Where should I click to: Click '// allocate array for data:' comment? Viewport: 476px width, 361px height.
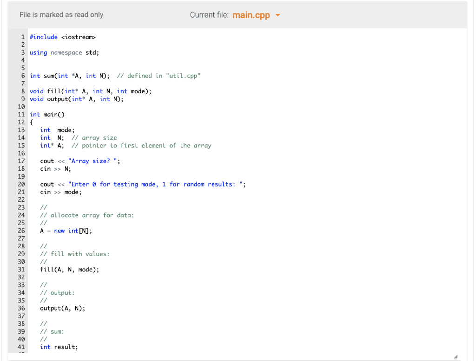click(x=87, y=215)
